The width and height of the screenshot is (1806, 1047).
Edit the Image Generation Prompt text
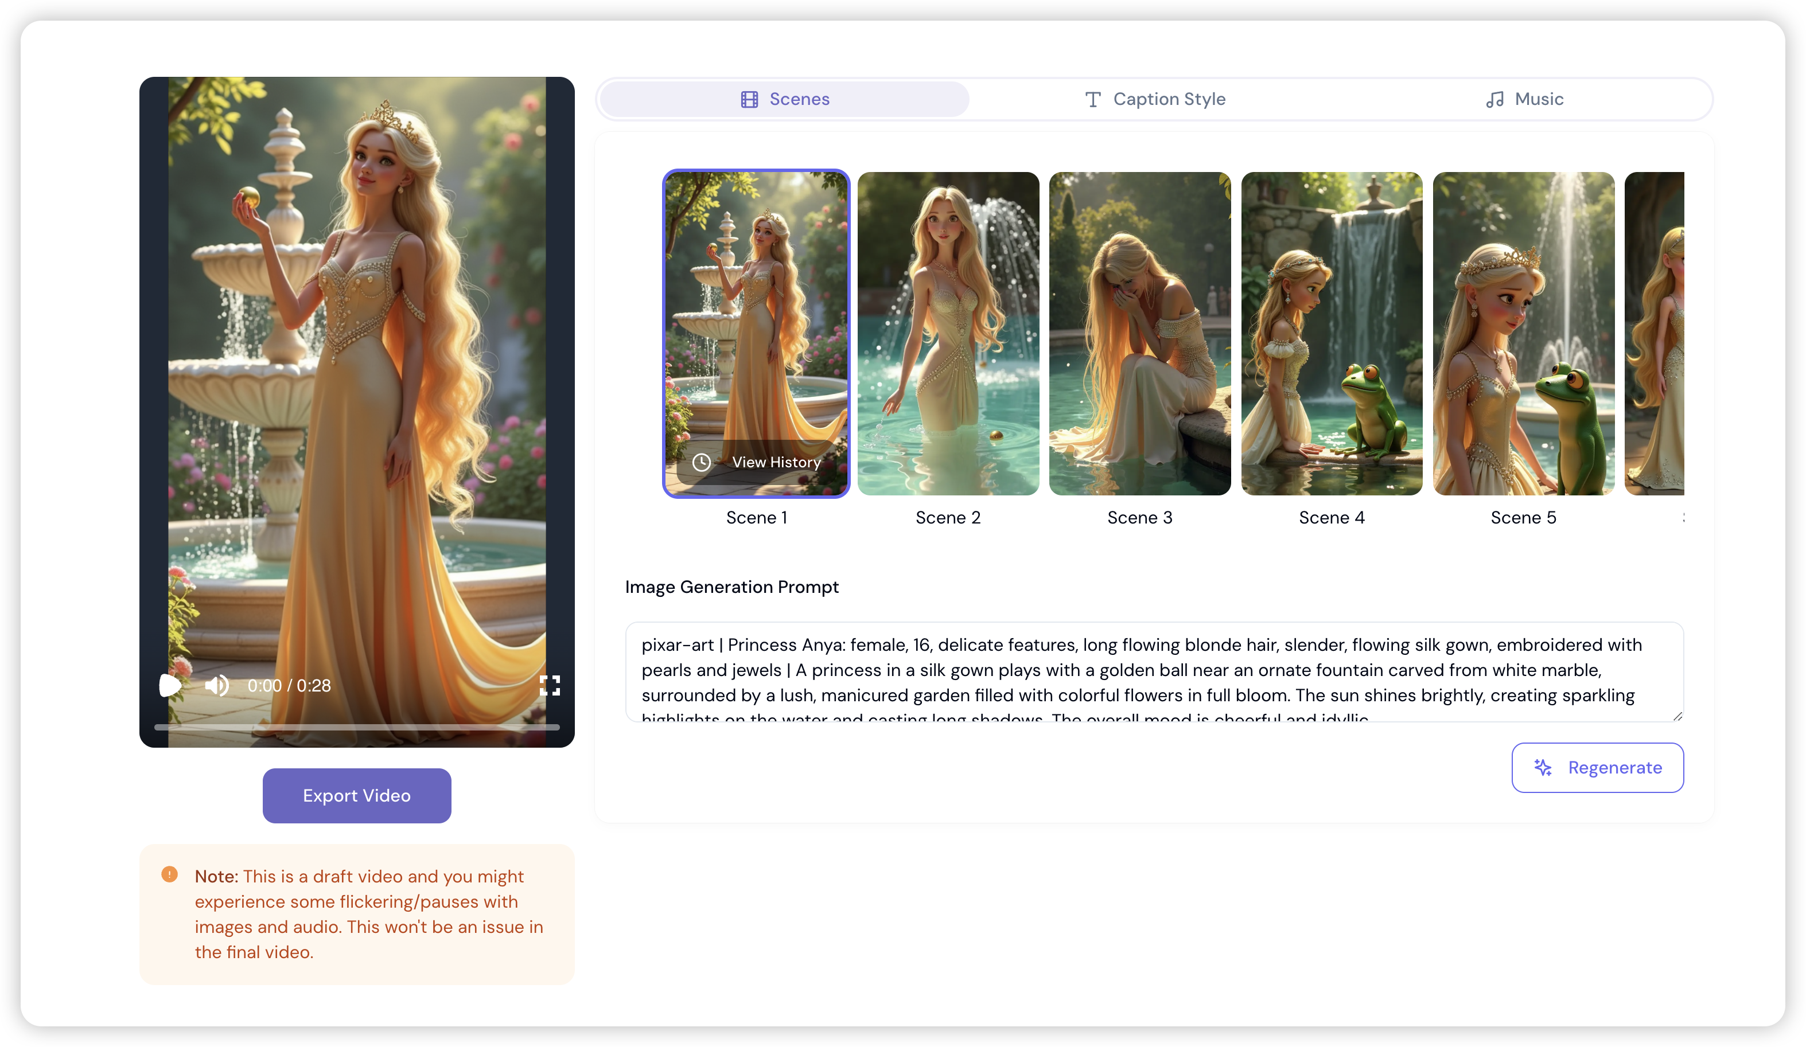tap(1154, 672)
